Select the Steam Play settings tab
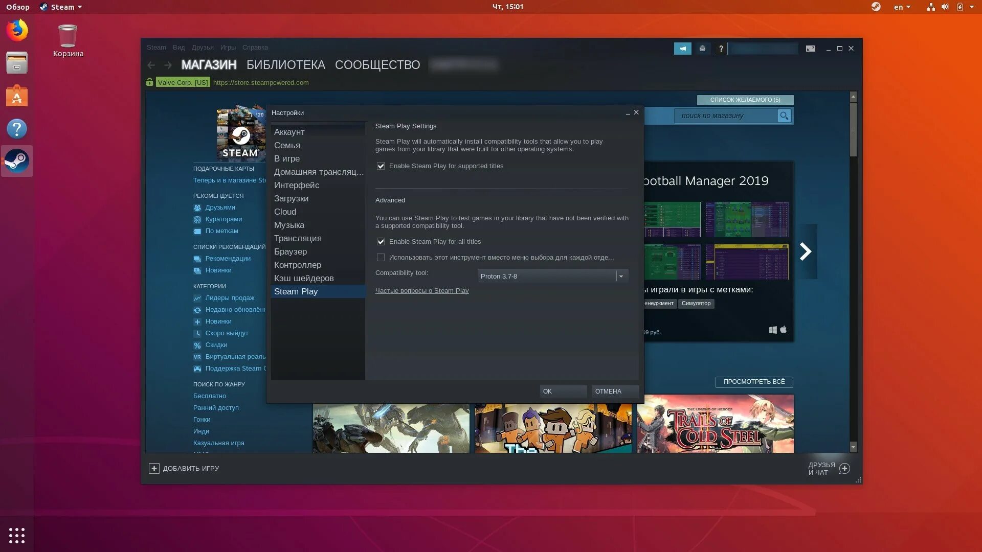This screenshot has width=982, height=552. pyautogui.click(x=296, y=291)
